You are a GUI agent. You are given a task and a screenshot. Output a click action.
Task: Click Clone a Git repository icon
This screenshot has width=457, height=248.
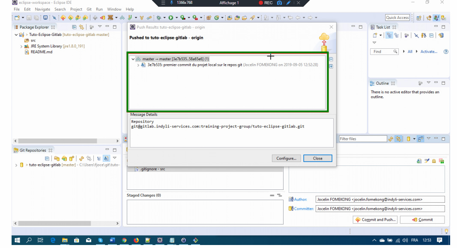[x=64, y=159]
